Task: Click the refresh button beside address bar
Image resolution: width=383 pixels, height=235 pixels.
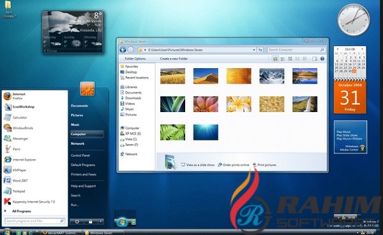Action: click(x=260, y=50)
